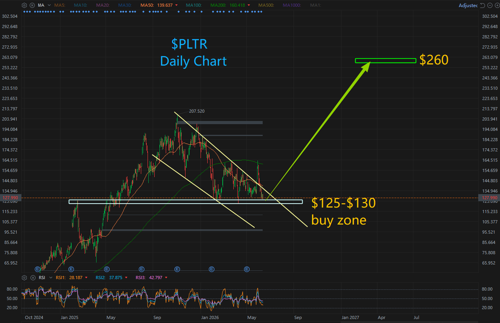Toggle the MA100 moving average line
Screen dimensions: 500x323
coord(193,5)
